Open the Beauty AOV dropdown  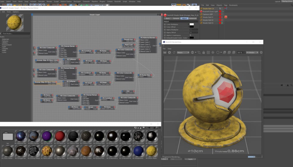click(x=183, y=52)
